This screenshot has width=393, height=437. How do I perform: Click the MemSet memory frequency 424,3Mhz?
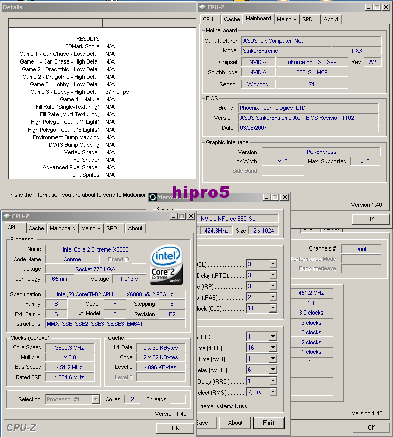(216, 231)
